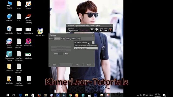Click the webcam icon in Expression Encoder toolbar
Image resolution: width=173 pixels, height=97 pixels.
click(x=97, y=30)
